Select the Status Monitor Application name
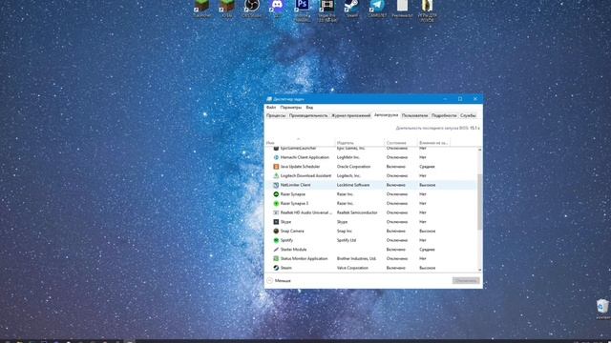This screenshot has width=611, height=343. pos(304,258)
